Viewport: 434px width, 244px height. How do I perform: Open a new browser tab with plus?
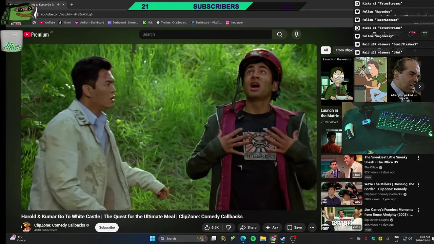[72, 5]
